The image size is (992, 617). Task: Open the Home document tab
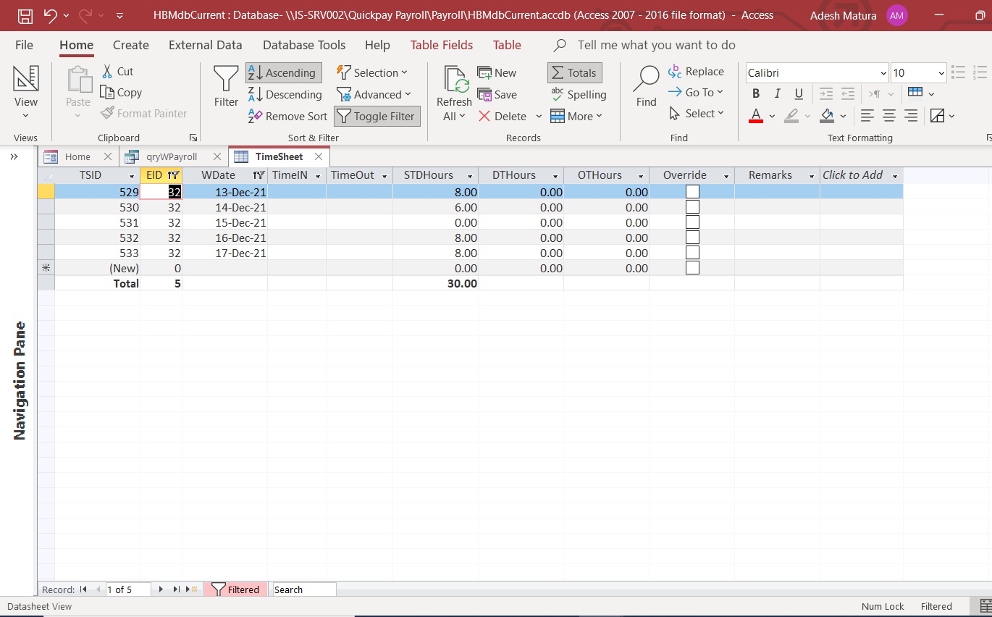coord(77,156)
